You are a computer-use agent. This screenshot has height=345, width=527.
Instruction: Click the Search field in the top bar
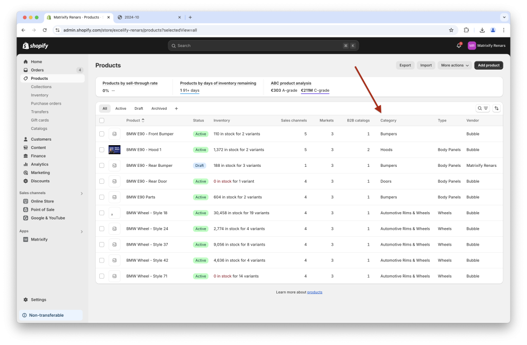click(x=263, y=45)
